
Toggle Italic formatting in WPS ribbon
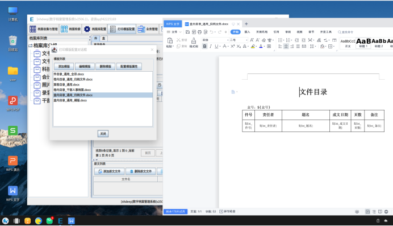point(211,46)
